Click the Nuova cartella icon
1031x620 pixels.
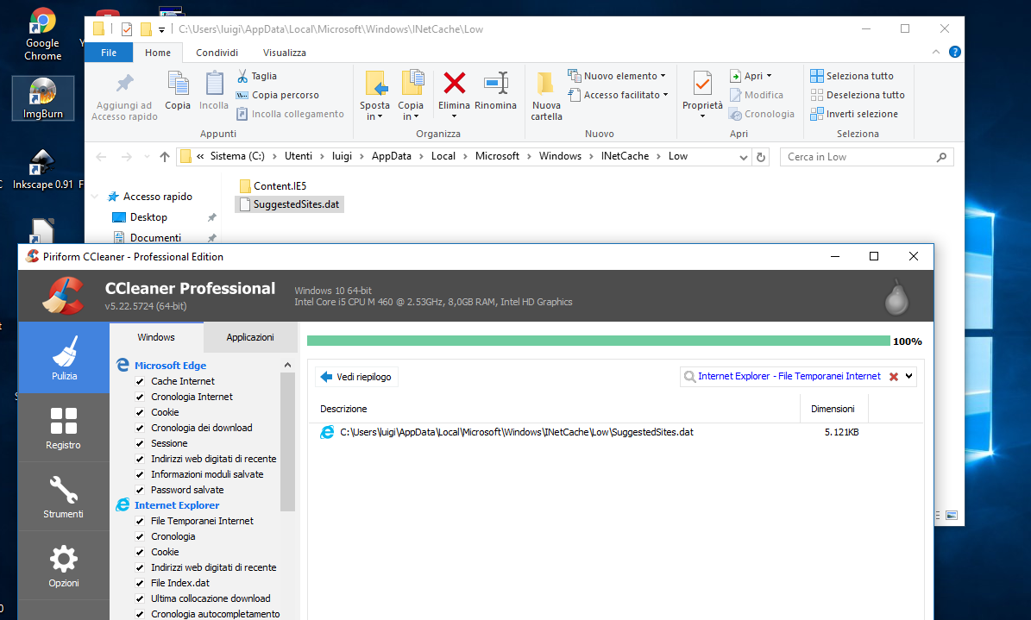pyautogui.click(x=546, y=85)
